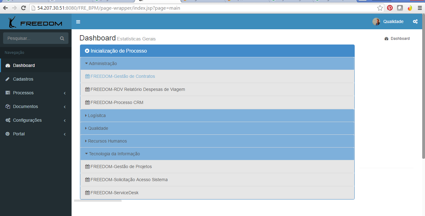This screenshot has height=216, width=425.
Task: Collapse the Tecnologia da Informação section
Action: click(x=217, y=154)
